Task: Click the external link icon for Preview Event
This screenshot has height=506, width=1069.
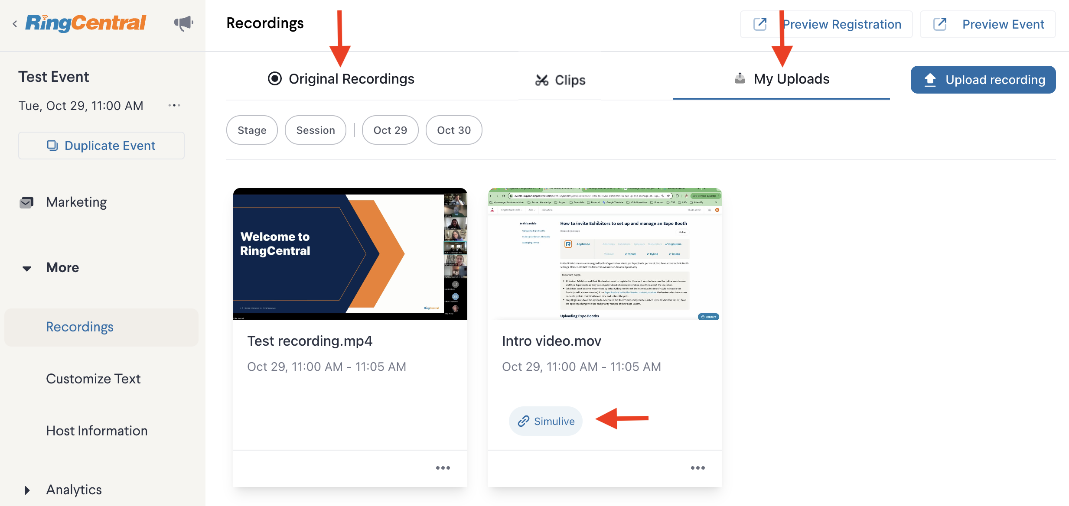Action: pyautogui.click(x=940, y=24)
